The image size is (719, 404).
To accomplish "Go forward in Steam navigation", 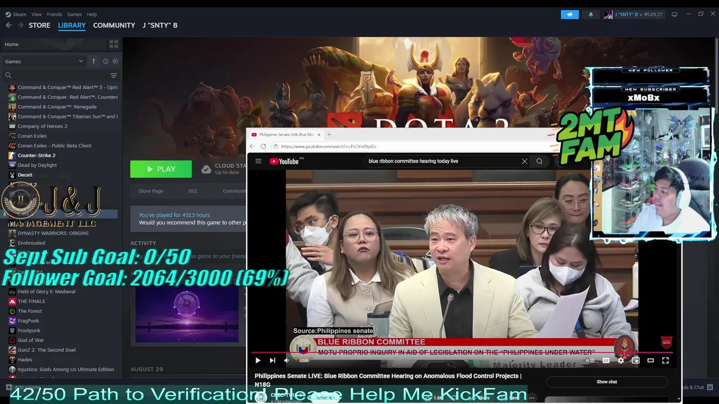I will pyautogui.click(x=20, y=25).
